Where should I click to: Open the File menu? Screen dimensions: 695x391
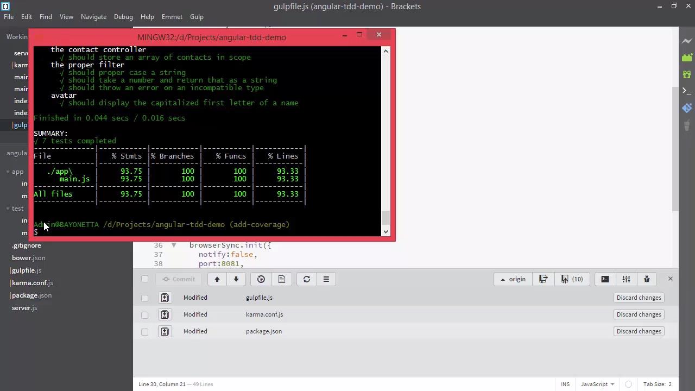[9, 17]
